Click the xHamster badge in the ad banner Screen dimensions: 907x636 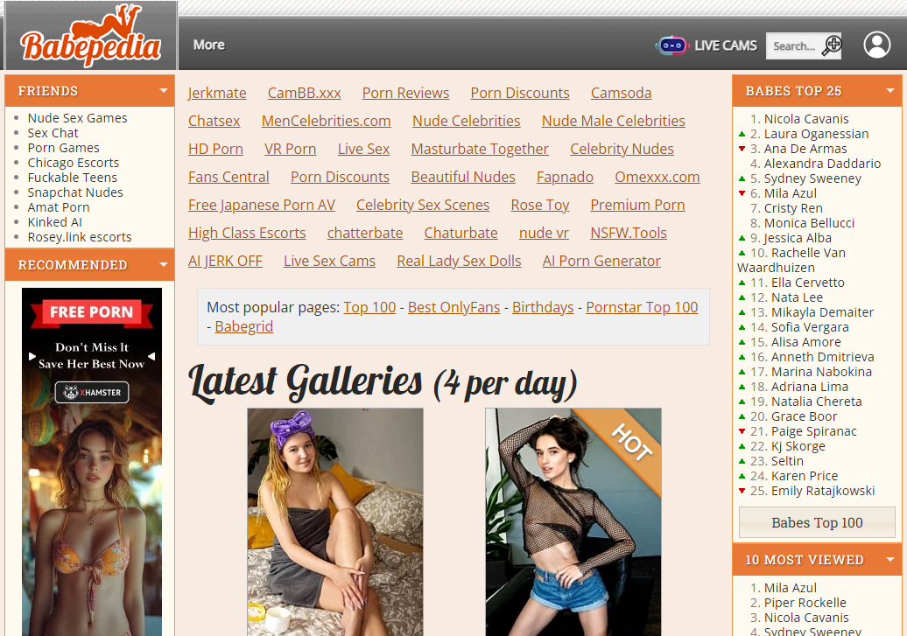tap(92, 393)
